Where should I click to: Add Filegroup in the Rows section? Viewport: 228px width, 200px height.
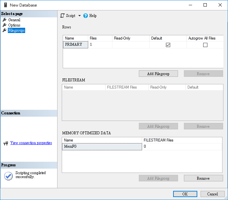(x=158, y=74)
